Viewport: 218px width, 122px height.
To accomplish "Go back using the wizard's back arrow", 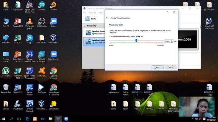I will [107, 18].
